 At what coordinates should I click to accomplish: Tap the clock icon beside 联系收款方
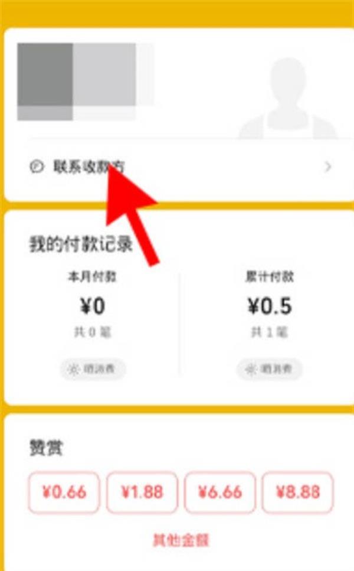(37, 167)
